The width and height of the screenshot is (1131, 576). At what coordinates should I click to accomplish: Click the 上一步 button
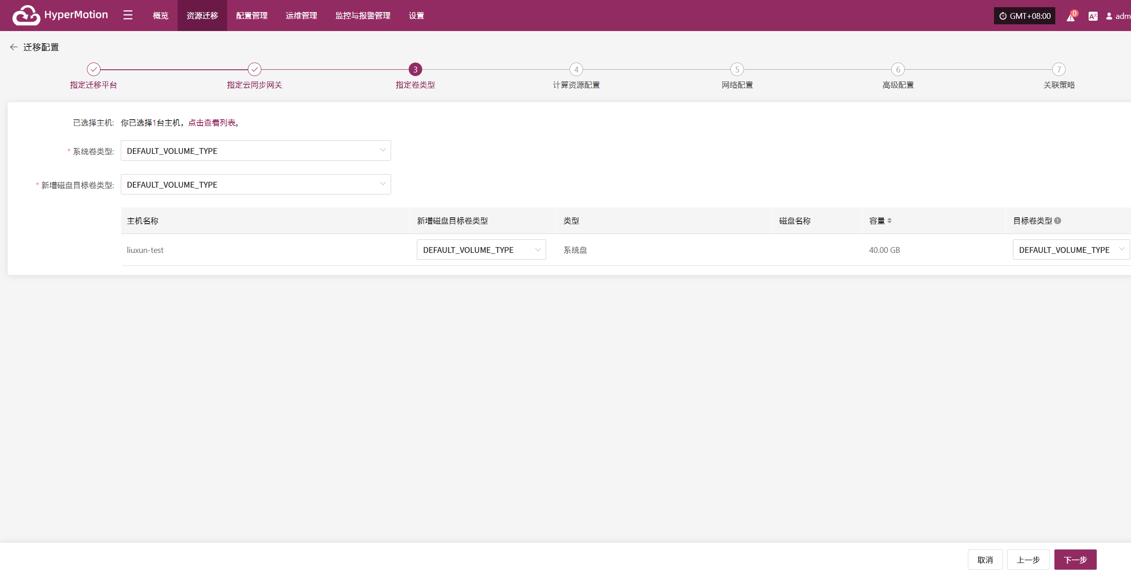coord(1028,560)
